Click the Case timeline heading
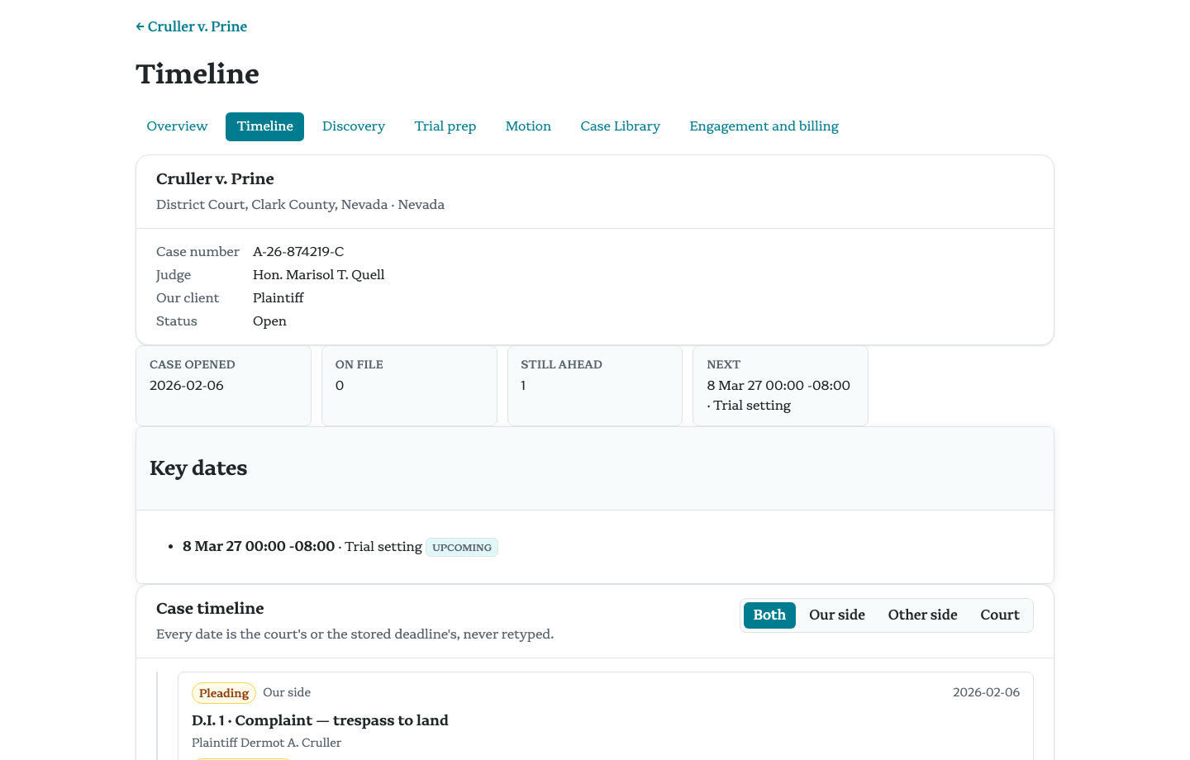 (x=210, y=609)
